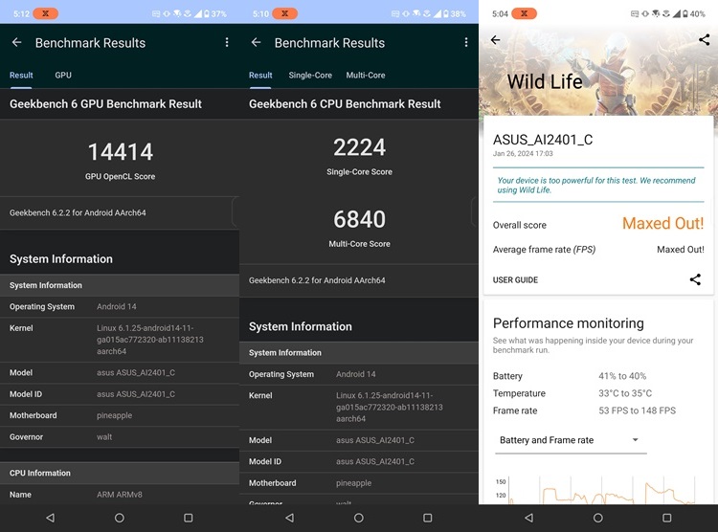The image size is (718, 532).
Task: Tap Geekbench 6.2.2 version text on GPU screen
Action: coord(78,212)
